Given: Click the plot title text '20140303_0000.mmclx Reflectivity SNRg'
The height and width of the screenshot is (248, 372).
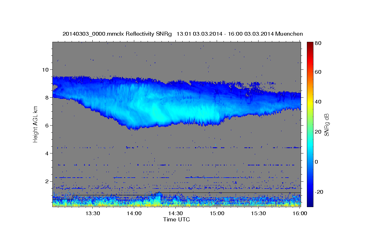Looking at the screenshot, I should point(117,34).
